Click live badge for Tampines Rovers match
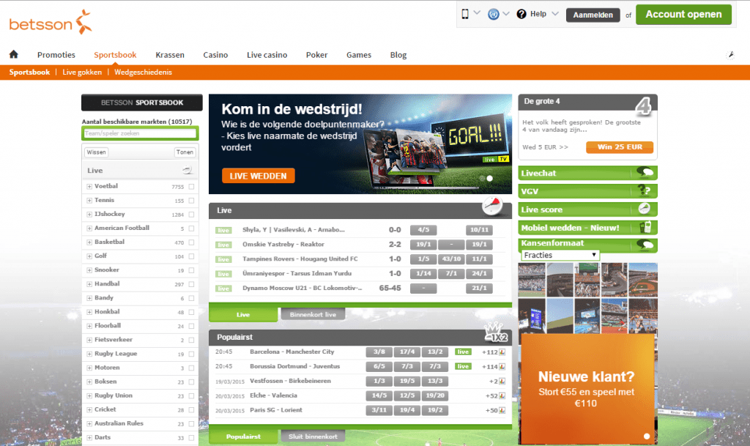The image size is (750, 446). 223,259
